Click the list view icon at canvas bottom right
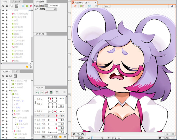The height and width of the screenshot is (140, 177). pos(173,134)
